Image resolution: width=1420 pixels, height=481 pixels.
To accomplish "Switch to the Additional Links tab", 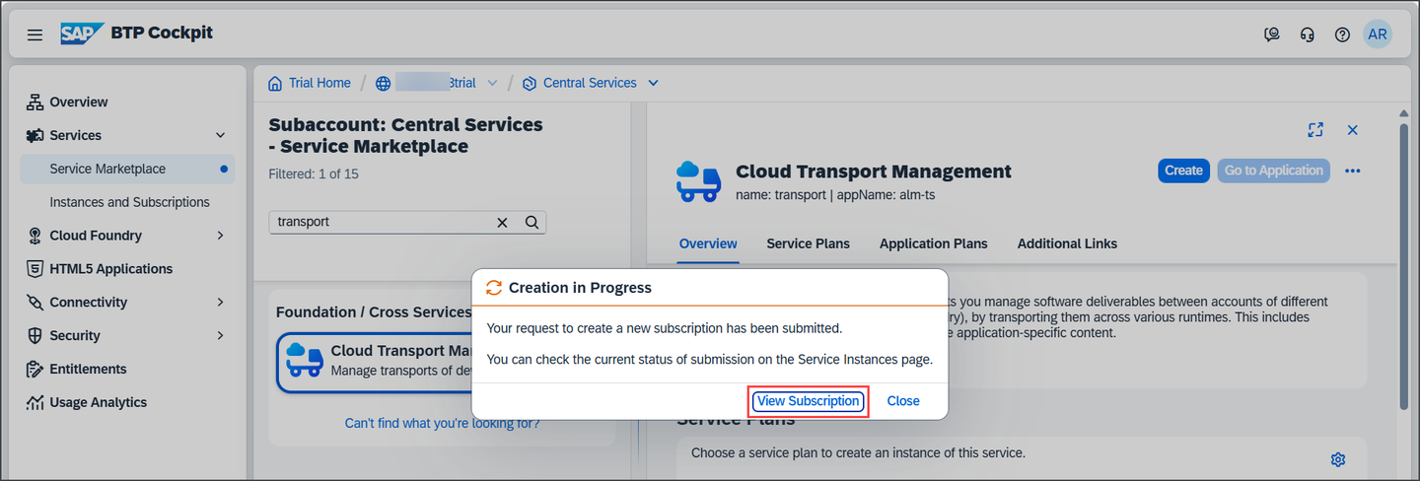I will pyautogui.click(x=1067, y=243).
